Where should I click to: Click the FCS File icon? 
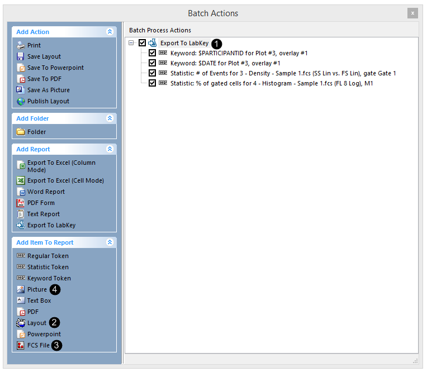point(21,345)
